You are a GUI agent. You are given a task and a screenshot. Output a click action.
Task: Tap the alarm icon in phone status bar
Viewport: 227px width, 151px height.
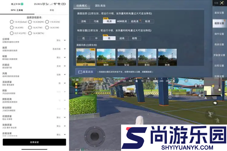click(x=44, y=4)
